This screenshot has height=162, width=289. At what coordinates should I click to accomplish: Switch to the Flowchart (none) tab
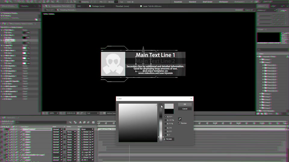tap(122, 6)
